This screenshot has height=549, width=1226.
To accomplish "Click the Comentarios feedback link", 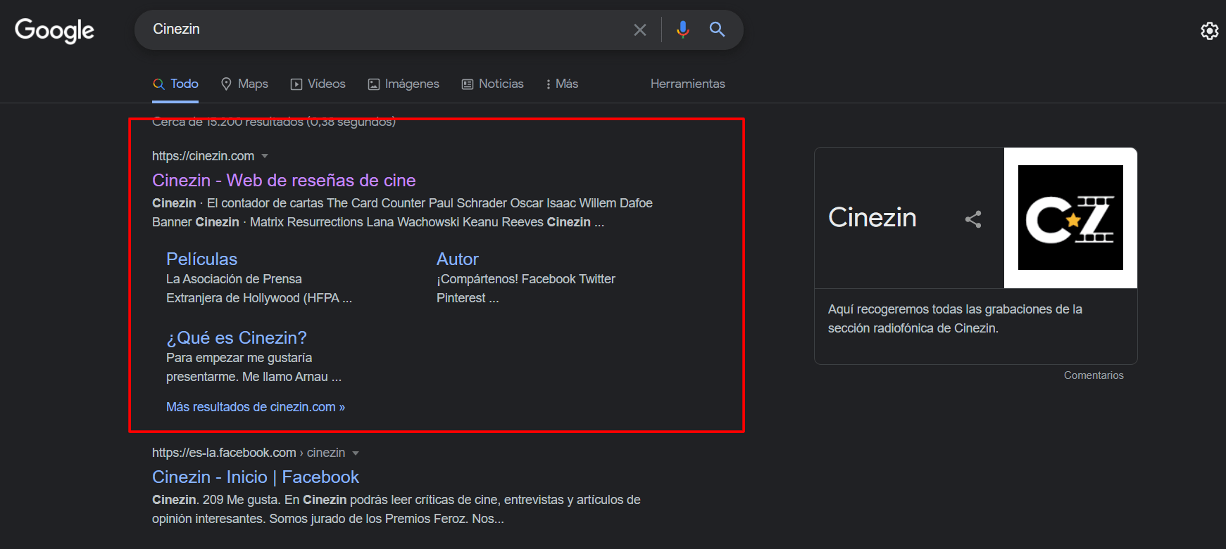I will point(1094,375).
